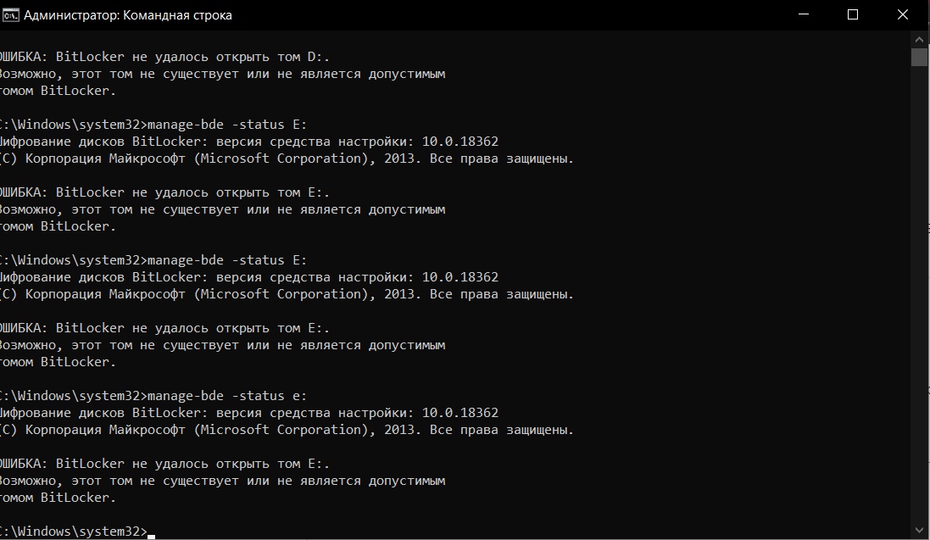930x540 pixels.
Task: Click the second uppercase 'manage-bde -status E:' command
Action: [227, 260]
